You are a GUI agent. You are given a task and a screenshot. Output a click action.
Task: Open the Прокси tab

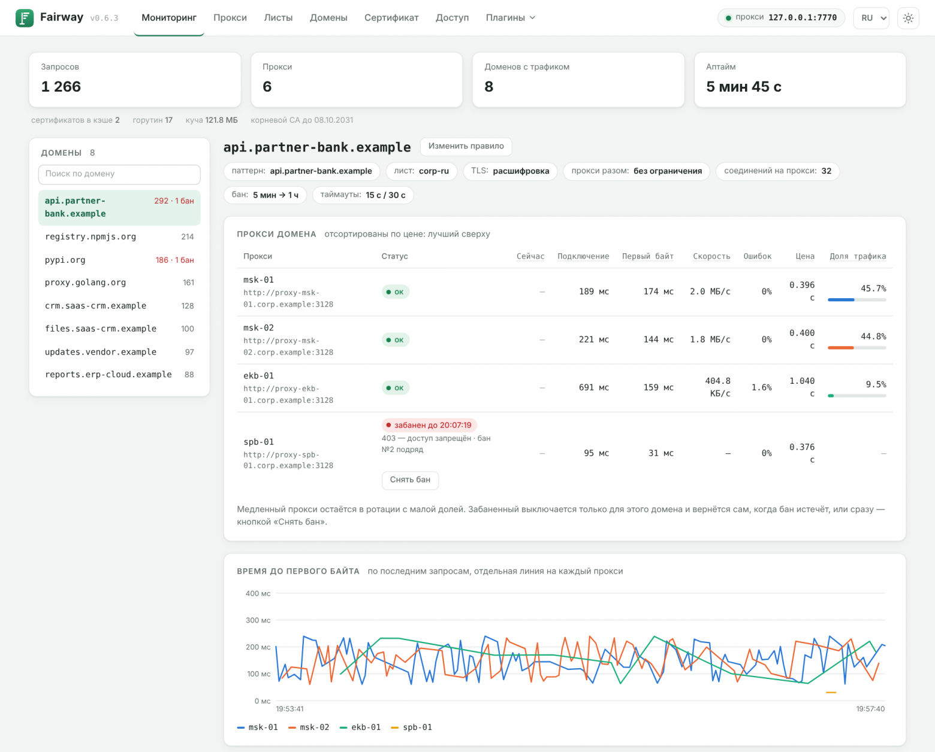230,18
